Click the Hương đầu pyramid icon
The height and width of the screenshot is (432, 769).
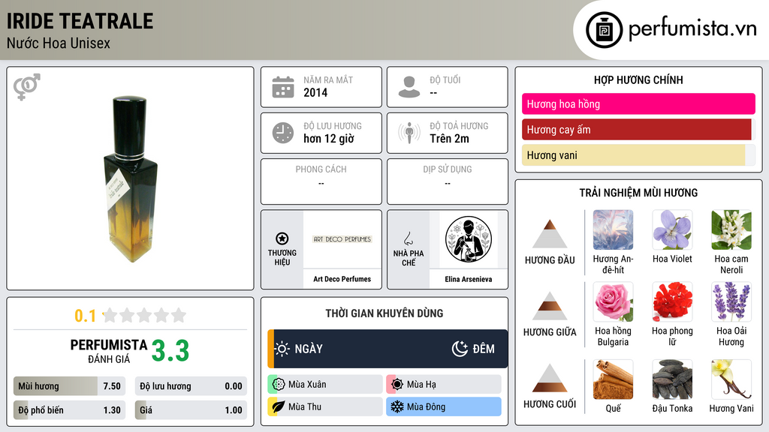(550, 234)
